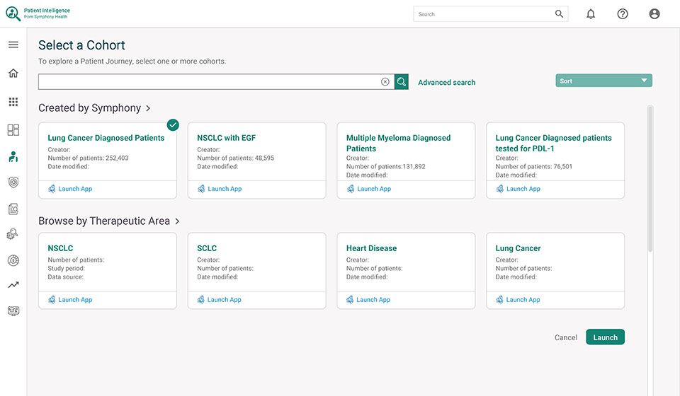Viewport: 680px width, 396px height.
Task: Click 'Number of patients: 76,501' text
Action: click(534, 166)
